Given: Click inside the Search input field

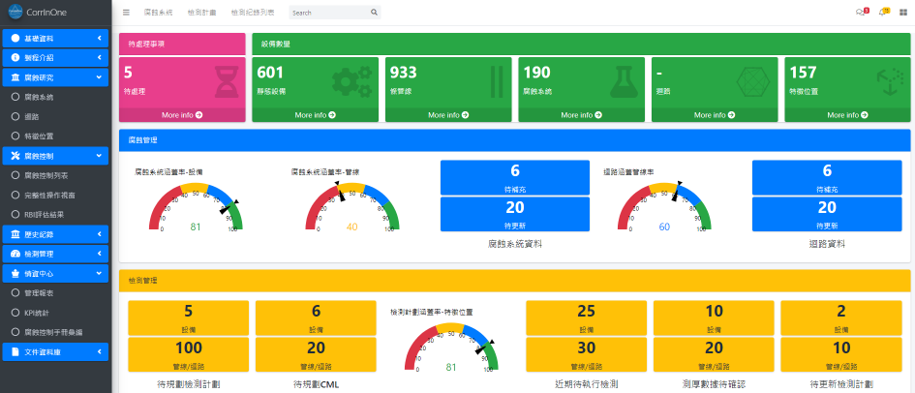Looking at the screenshot, I should point(330,13).
